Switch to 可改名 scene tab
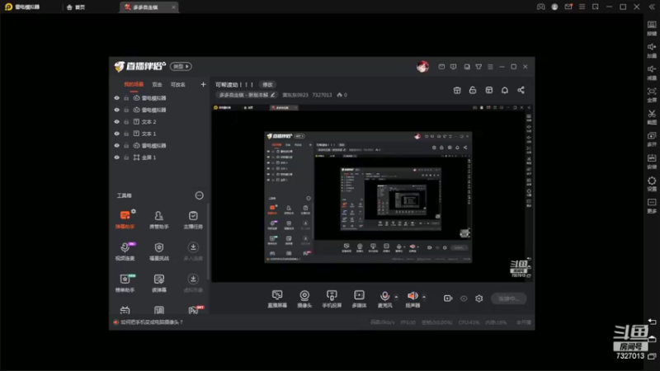 [x=177, y=85]
